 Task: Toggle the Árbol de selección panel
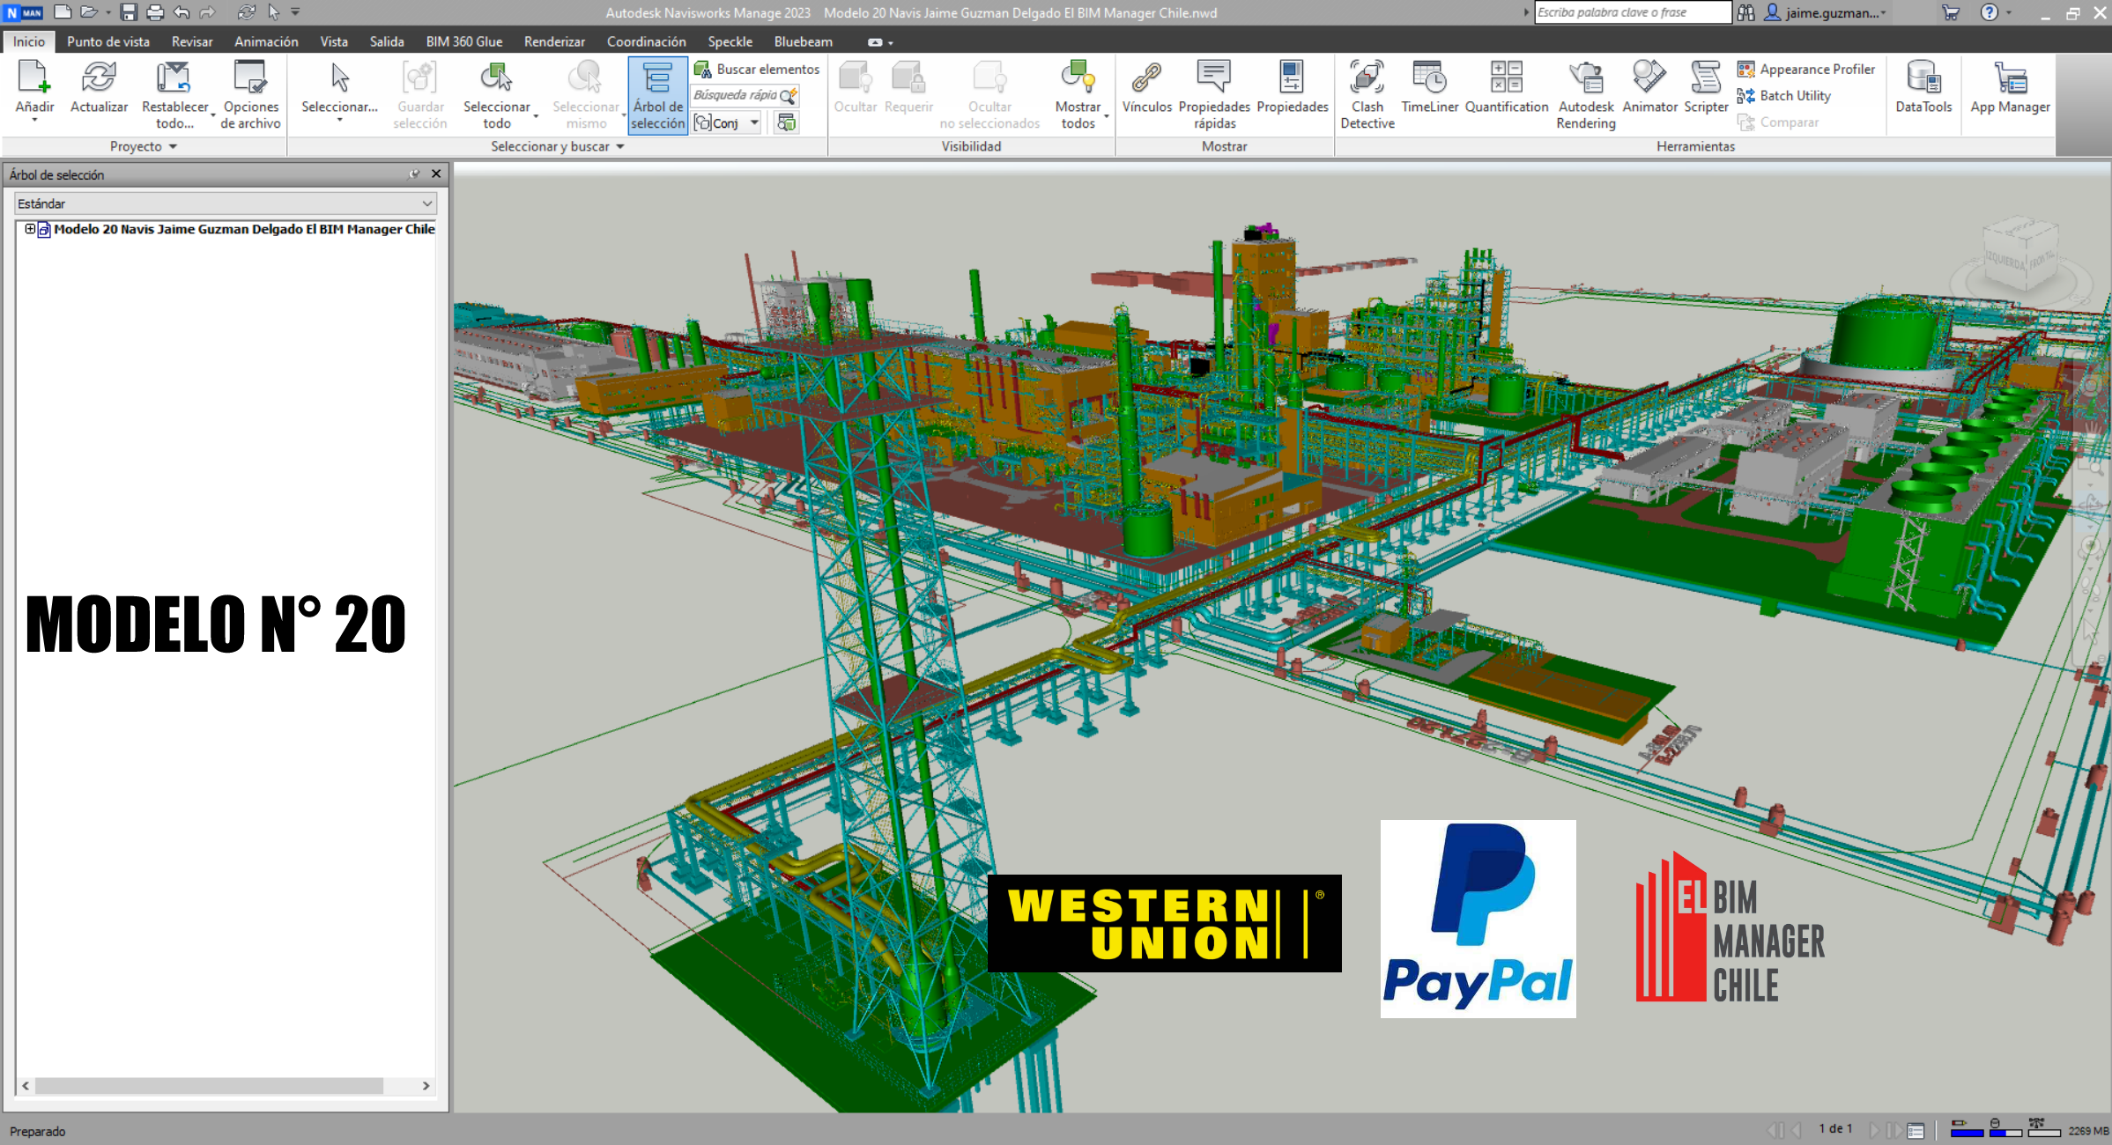tap(656, 92)
